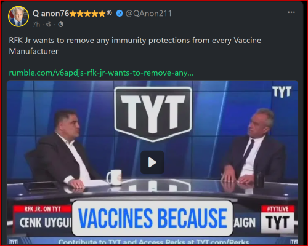Viewport: 308px width, 246px height.
Task: Click the stopwatch icon beside the timestamp
Action: click(x=60, y=25)
